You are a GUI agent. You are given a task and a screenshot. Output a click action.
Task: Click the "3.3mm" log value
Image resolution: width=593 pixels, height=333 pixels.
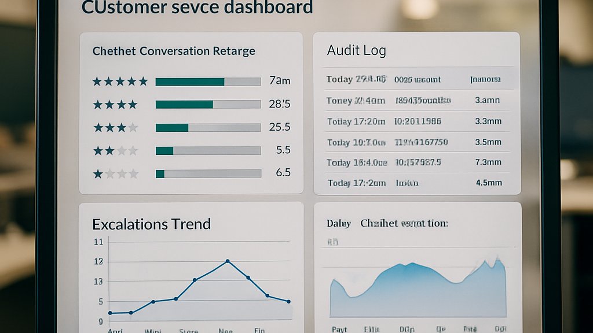pyautogui.click(x=488, y=121)
